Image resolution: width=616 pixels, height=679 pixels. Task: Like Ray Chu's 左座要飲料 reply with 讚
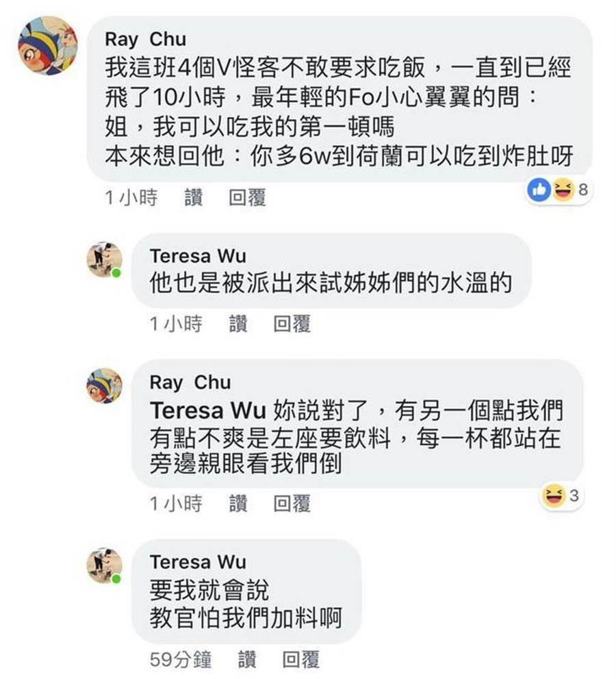(x=238, y=504)
